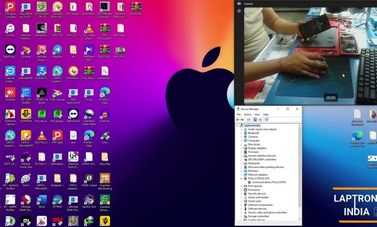The height and width of the screenshot is (227, 377).
Task: Open the AnyDesk desktop shortcut
Action: coord(10,94)
